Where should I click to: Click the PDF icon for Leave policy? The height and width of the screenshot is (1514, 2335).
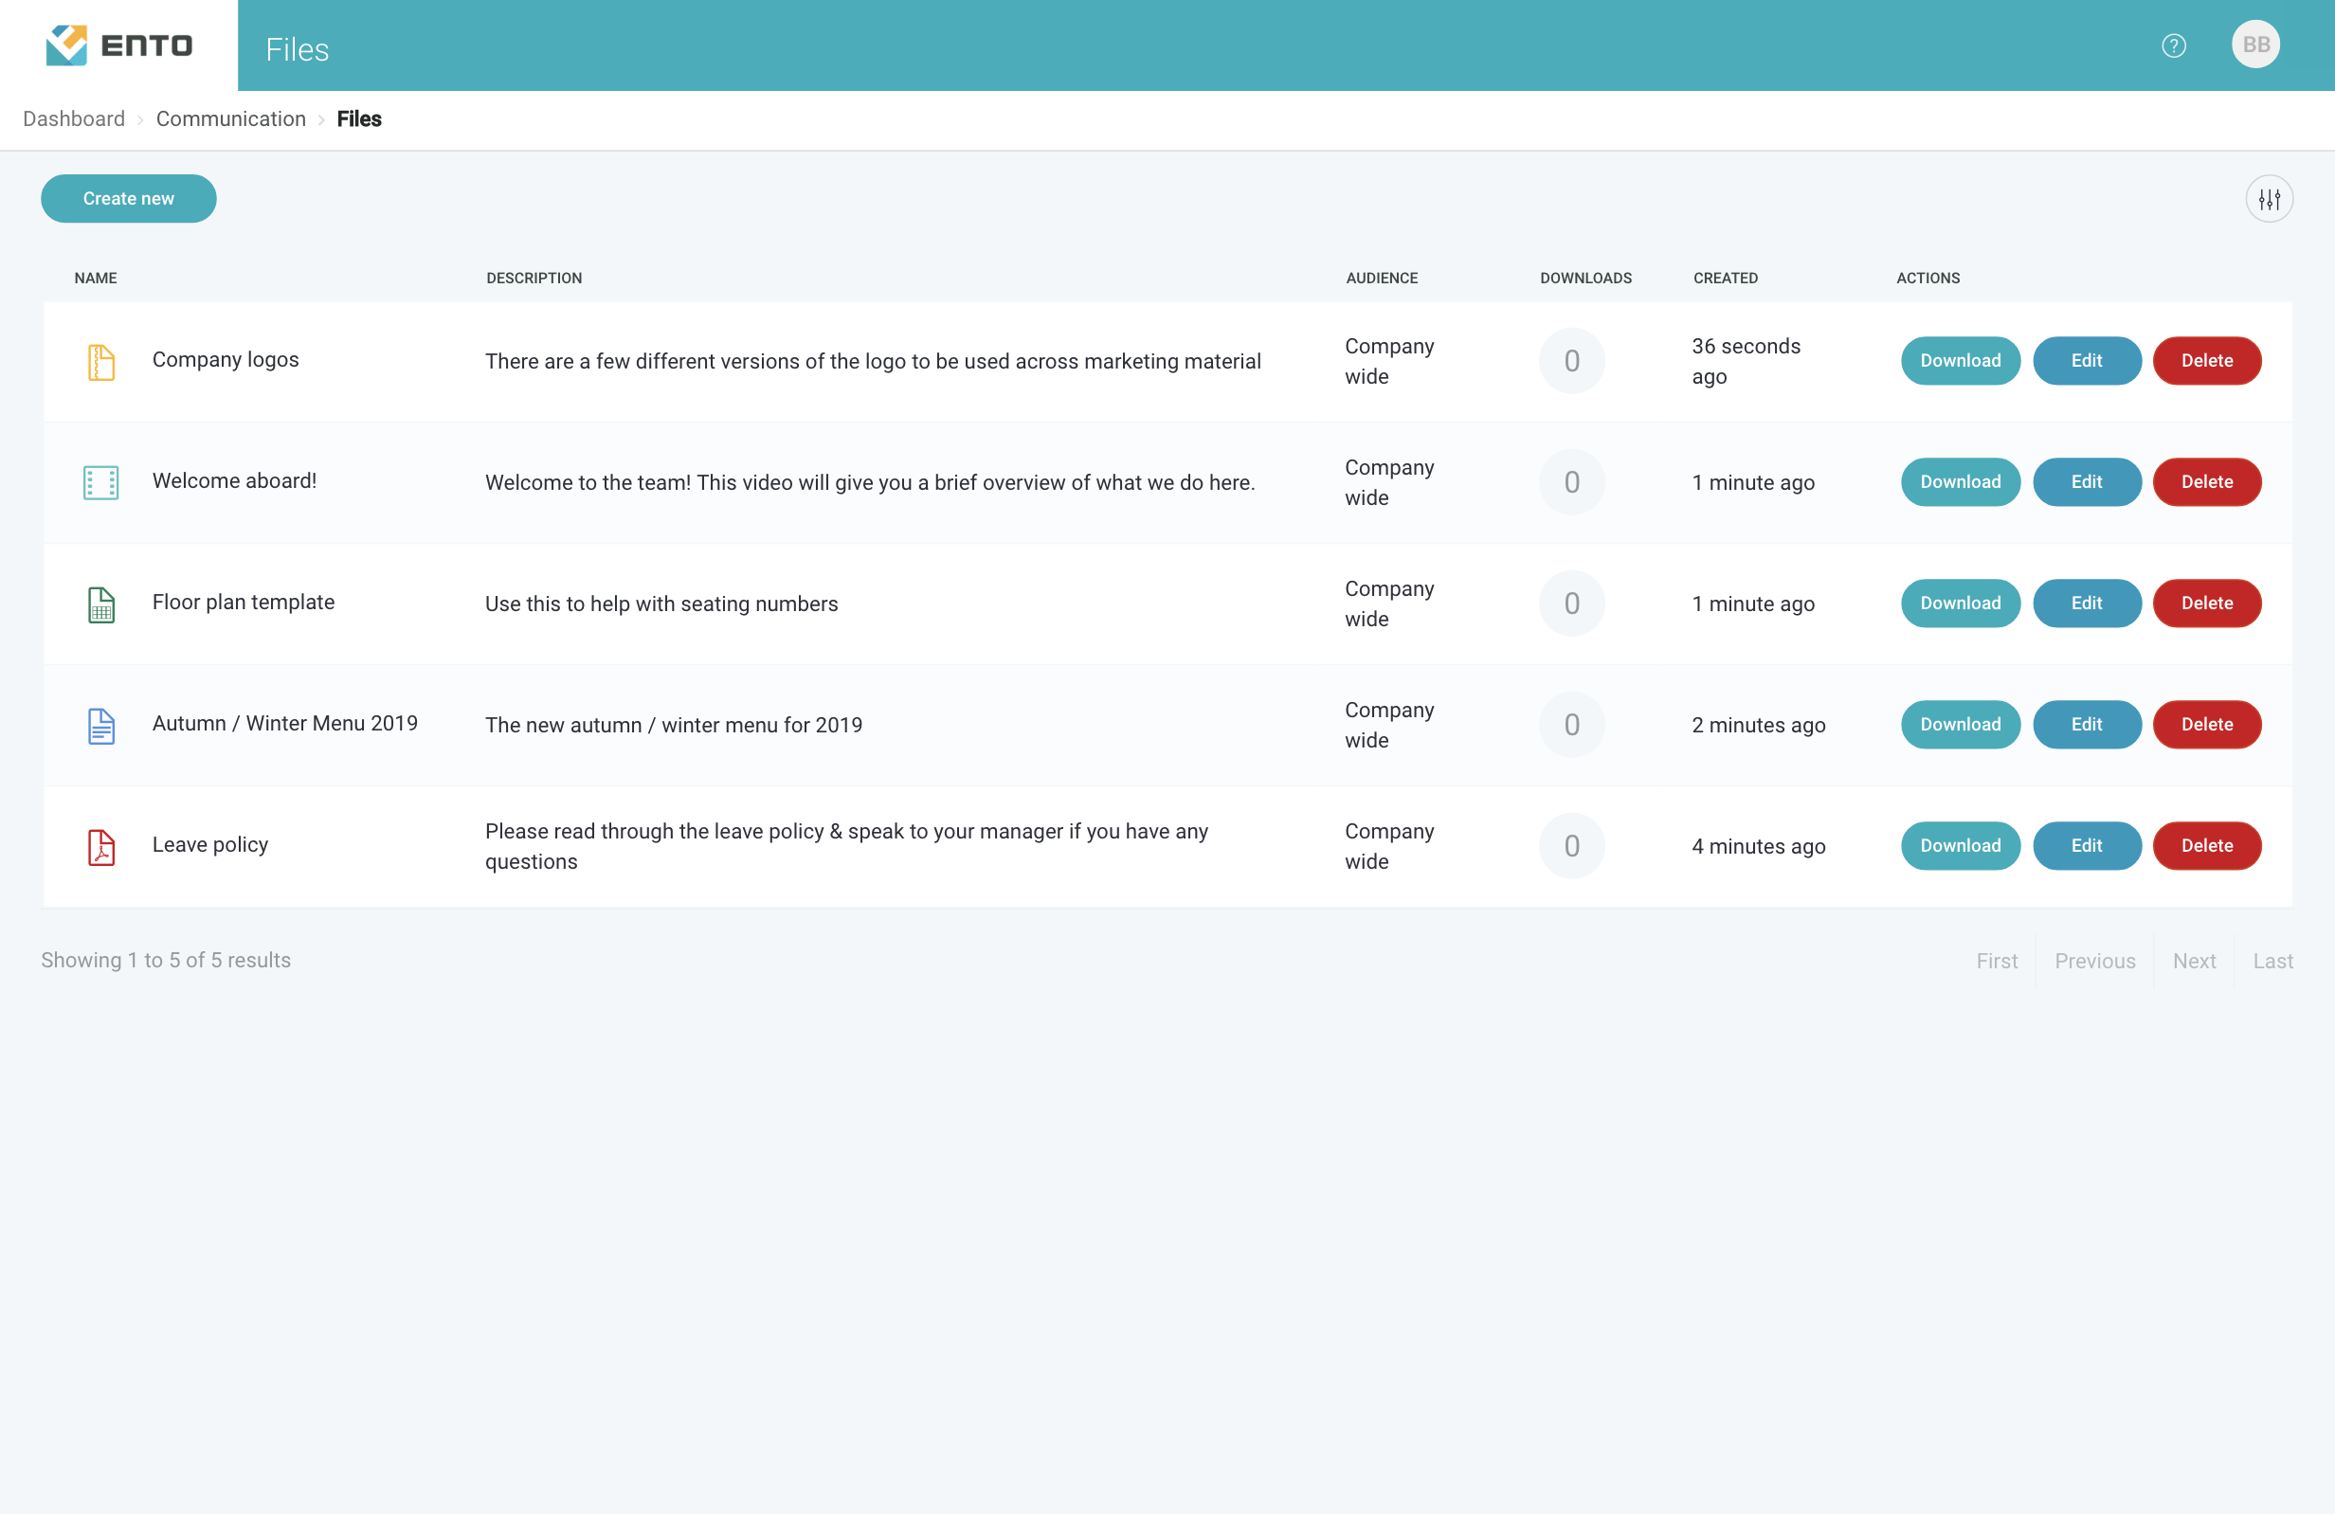[x=101, y=846]
